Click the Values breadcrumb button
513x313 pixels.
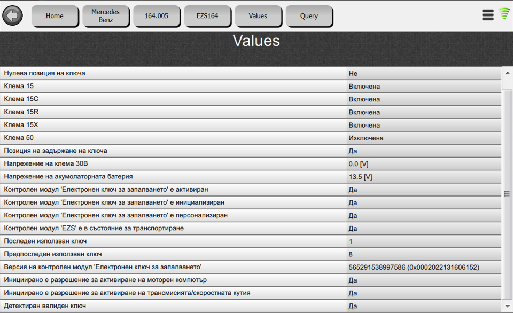[258, 15]
